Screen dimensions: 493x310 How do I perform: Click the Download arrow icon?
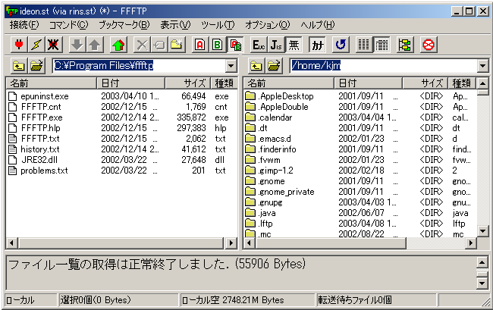pos(77,45)
